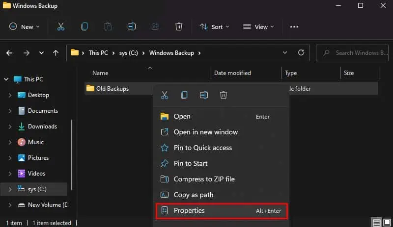
Task: Click sys (C:) in the address breadcrumb
Action: [x=128, y=53]
